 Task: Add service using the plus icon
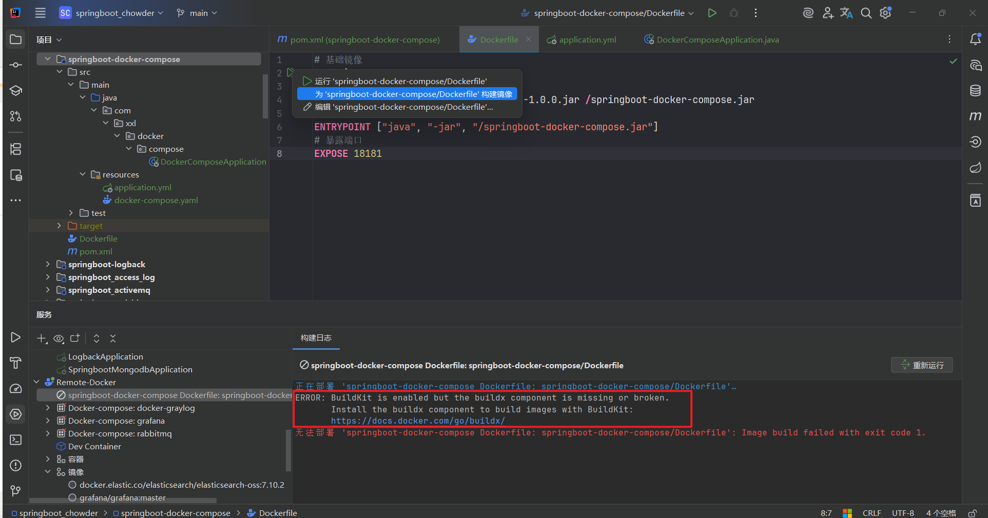[42, 338]
